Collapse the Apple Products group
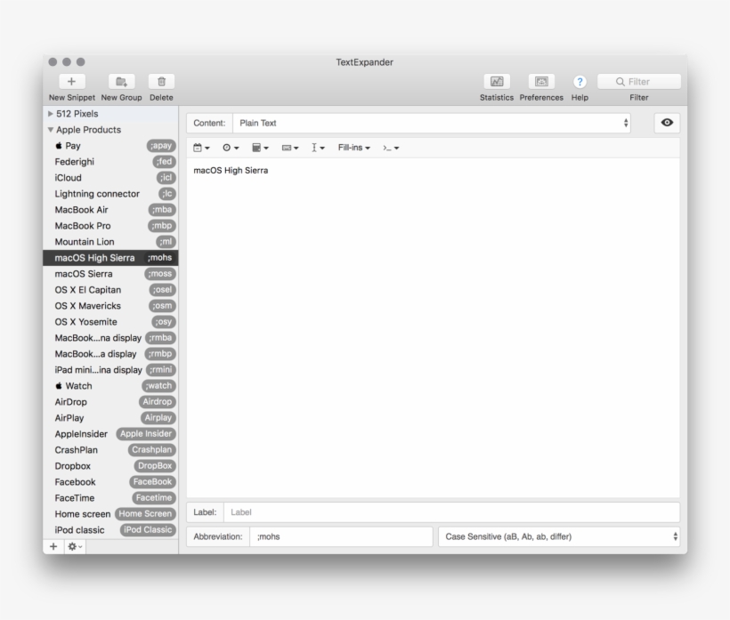The height and width of the screenshot is (620, 730). pyautogui.click(x=52, y=129)
